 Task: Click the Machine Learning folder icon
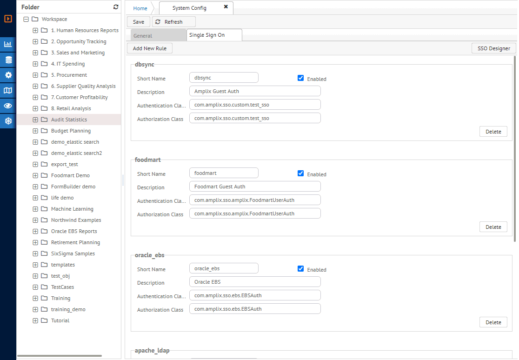click(x=44, y=209)
